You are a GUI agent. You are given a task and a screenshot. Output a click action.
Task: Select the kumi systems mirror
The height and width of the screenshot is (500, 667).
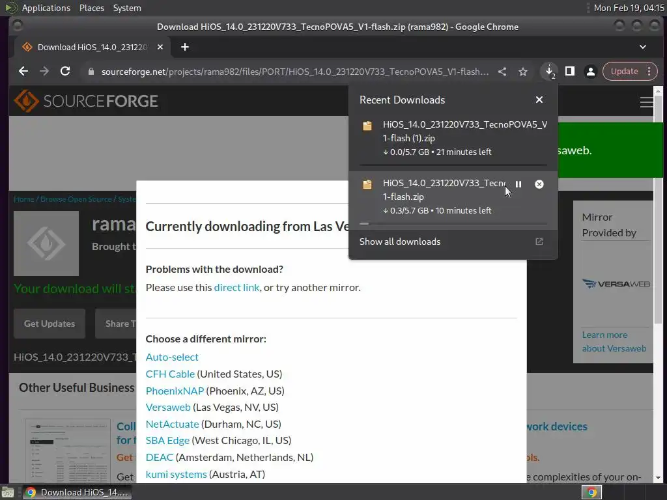(x=176, y=474)
